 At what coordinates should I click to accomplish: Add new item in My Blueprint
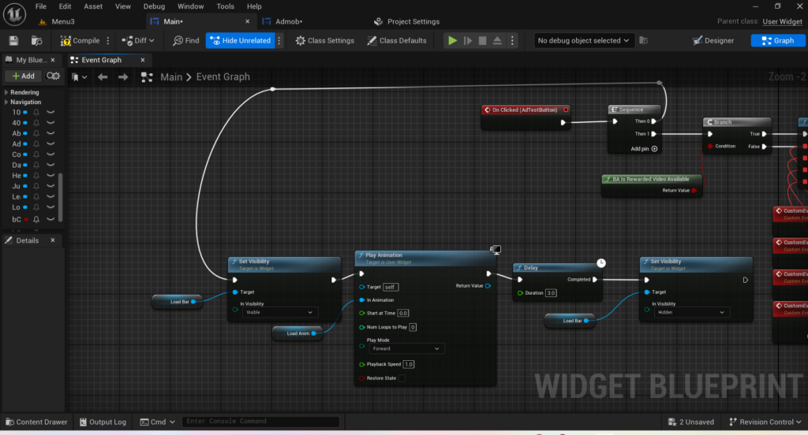(x=23, y=76)
